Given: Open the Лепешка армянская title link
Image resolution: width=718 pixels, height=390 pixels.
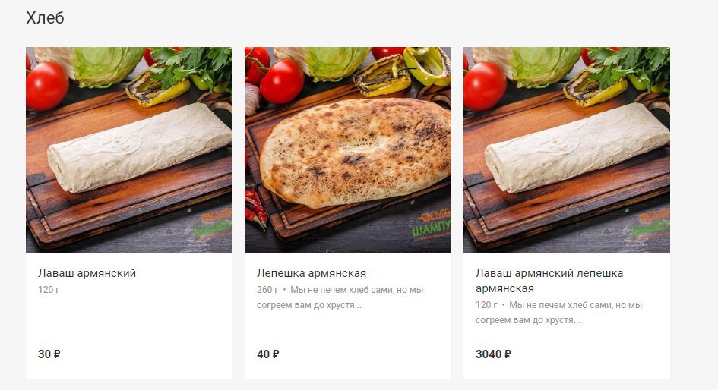Looking at the screenshot, I should pyautogui.click(x=312, y=273).
